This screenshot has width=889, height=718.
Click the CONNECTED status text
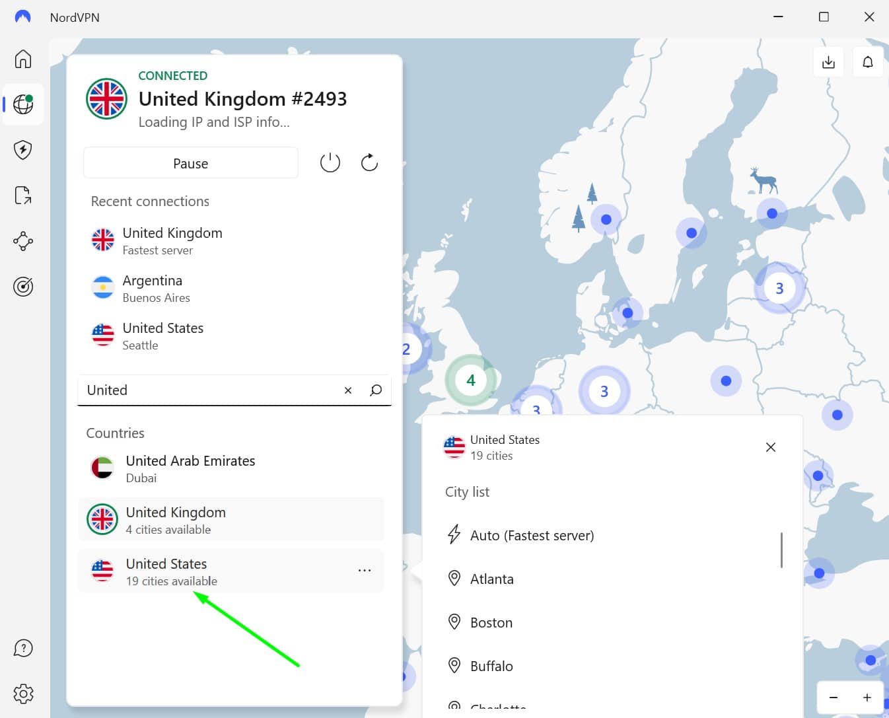click(173, 76)
